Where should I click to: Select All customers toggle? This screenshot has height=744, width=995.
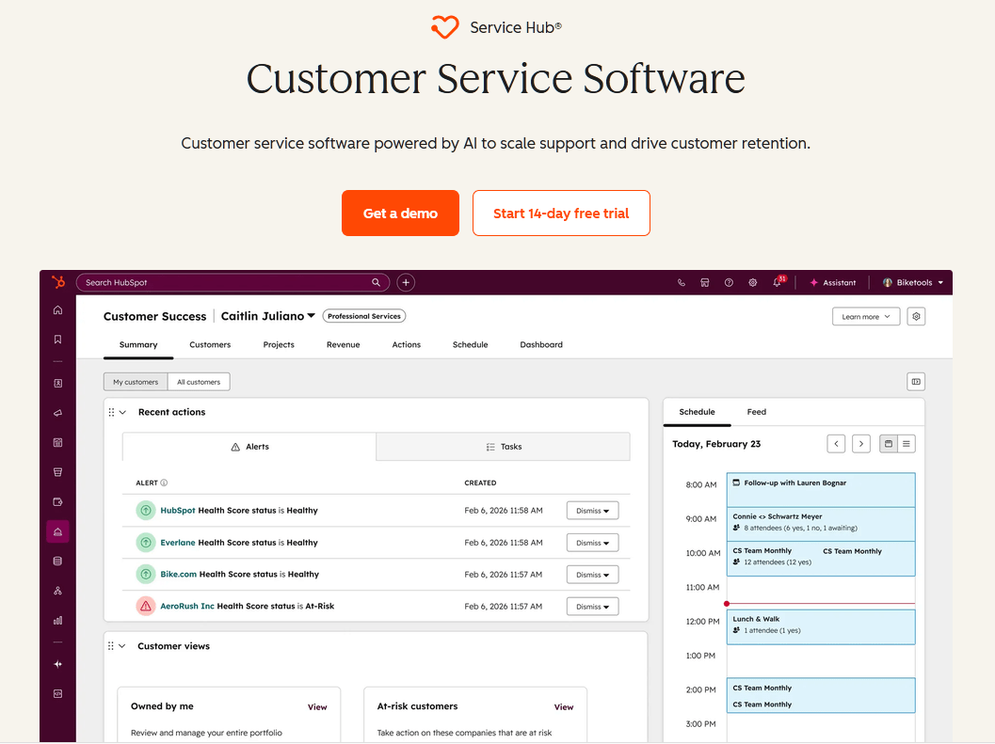point(199,382)
